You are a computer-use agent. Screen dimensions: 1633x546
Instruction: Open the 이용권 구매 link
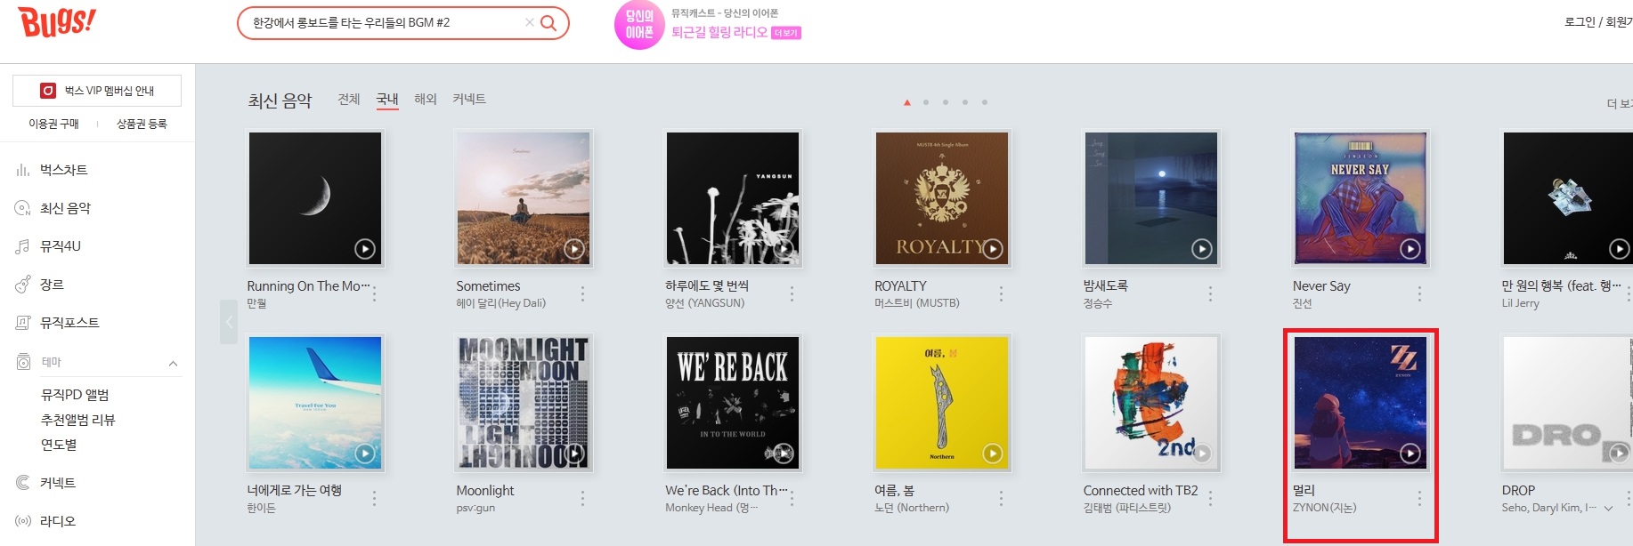[x=54, y=124]
